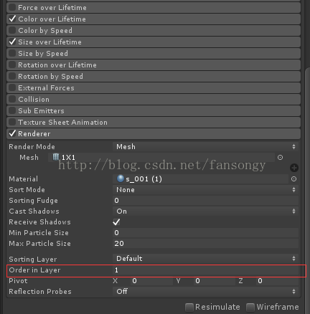
Task: Expand the Color over Lifetime module header
Action: pyautogui.click(x=154, y=19)
